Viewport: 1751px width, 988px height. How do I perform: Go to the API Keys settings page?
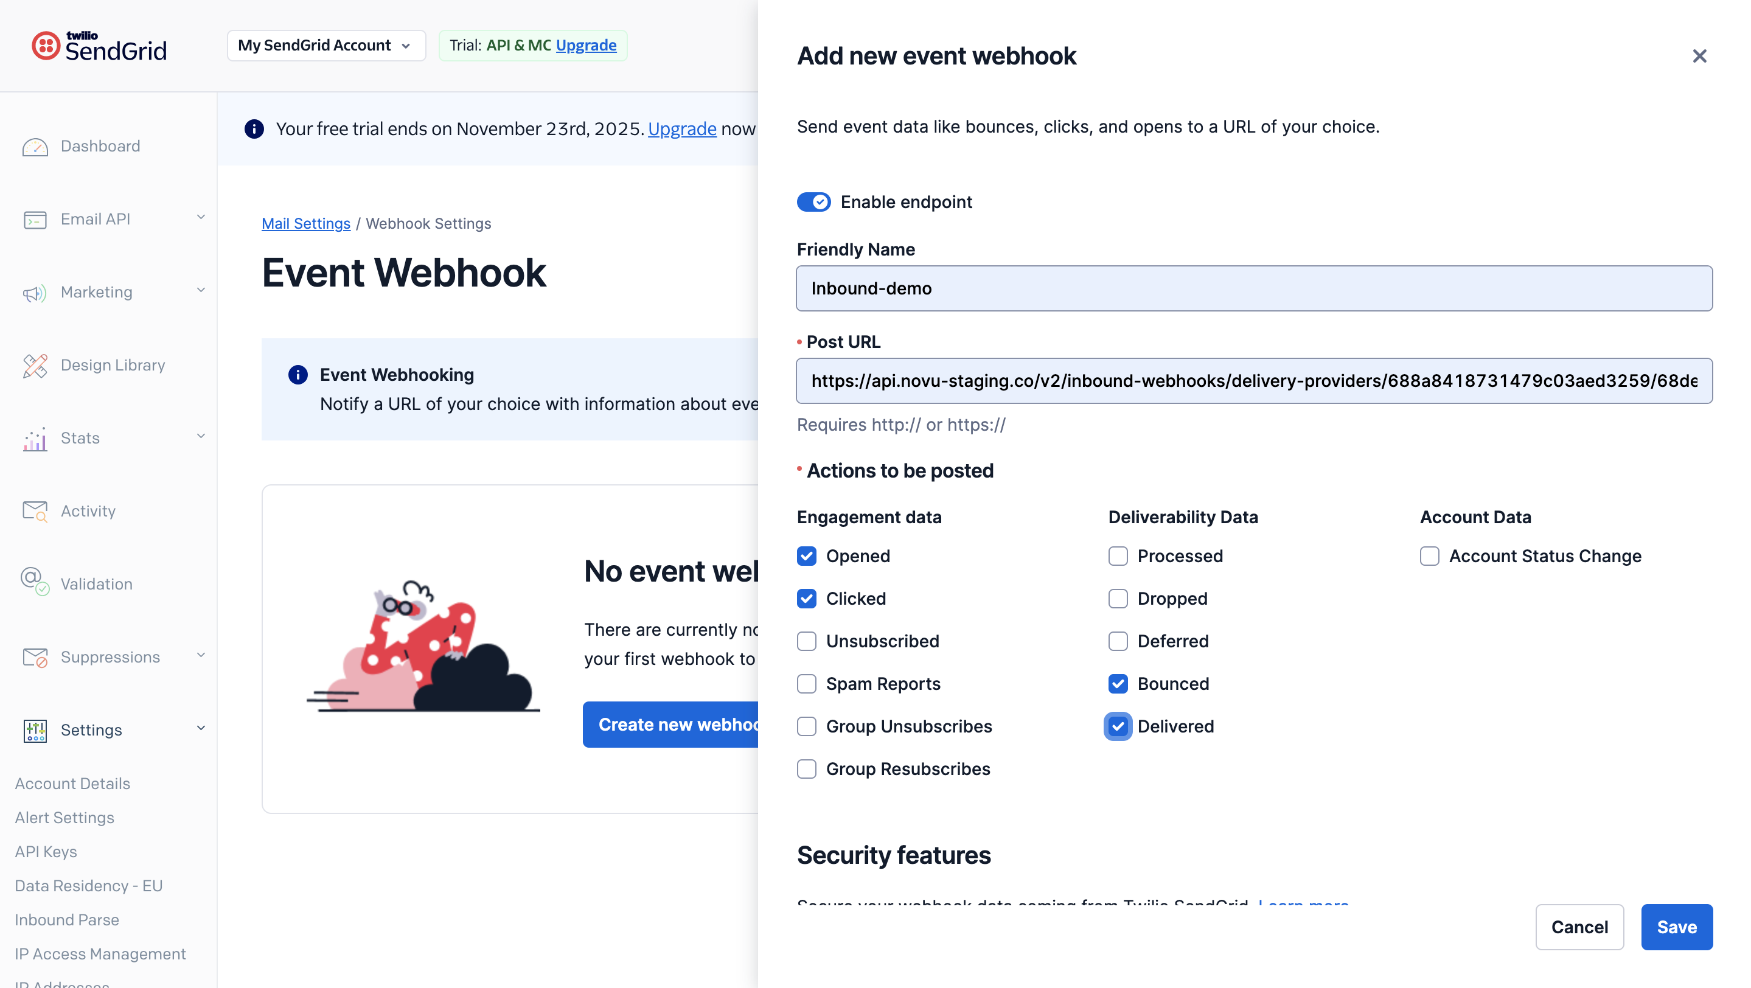tap(46, 851)
